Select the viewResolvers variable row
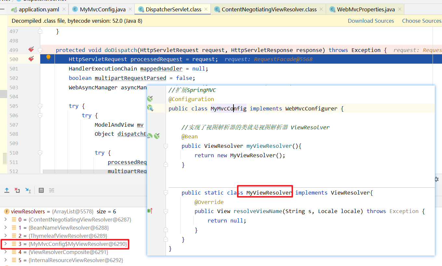The image size is (442, 266). (73, 211)
